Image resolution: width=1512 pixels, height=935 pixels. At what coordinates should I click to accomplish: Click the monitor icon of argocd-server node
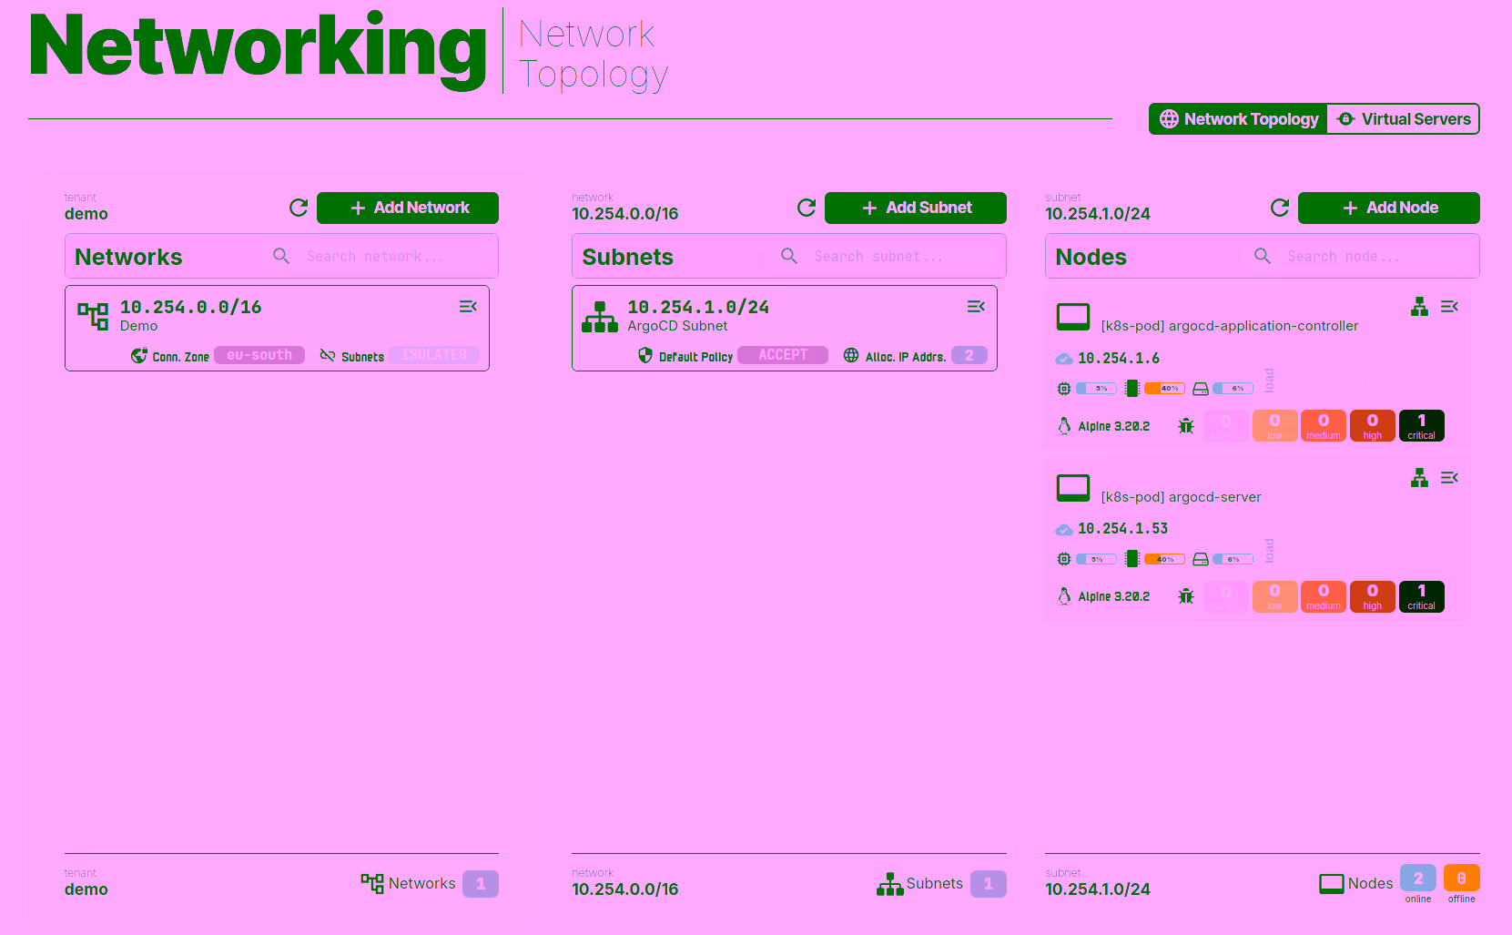[x=1073, y=488]
